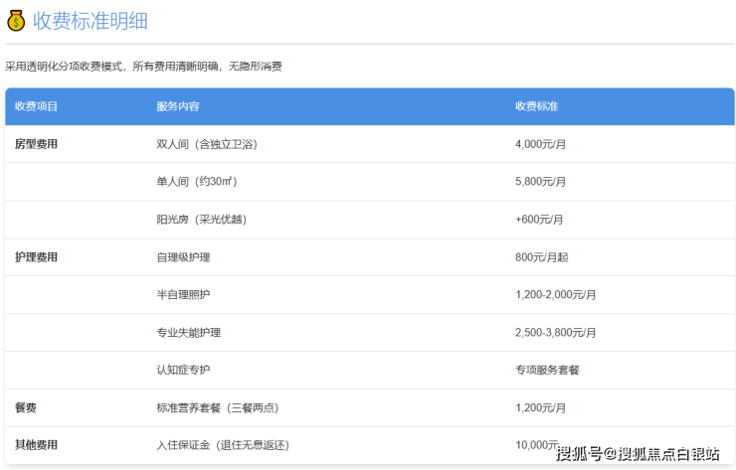
Task: Click the 房型费用 category cell
Action: 36,144
